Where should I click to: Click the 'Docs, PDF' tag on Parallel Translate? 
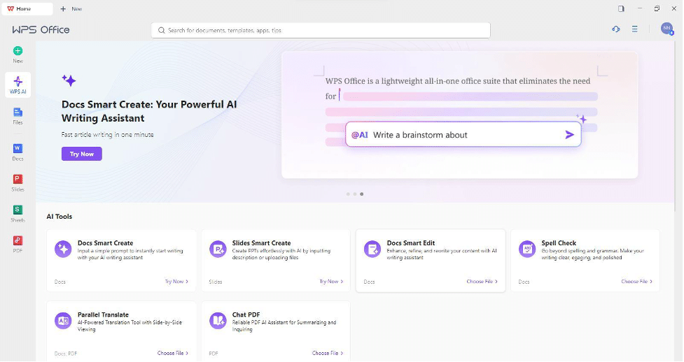pyautogui.click(x=66, y=354)
